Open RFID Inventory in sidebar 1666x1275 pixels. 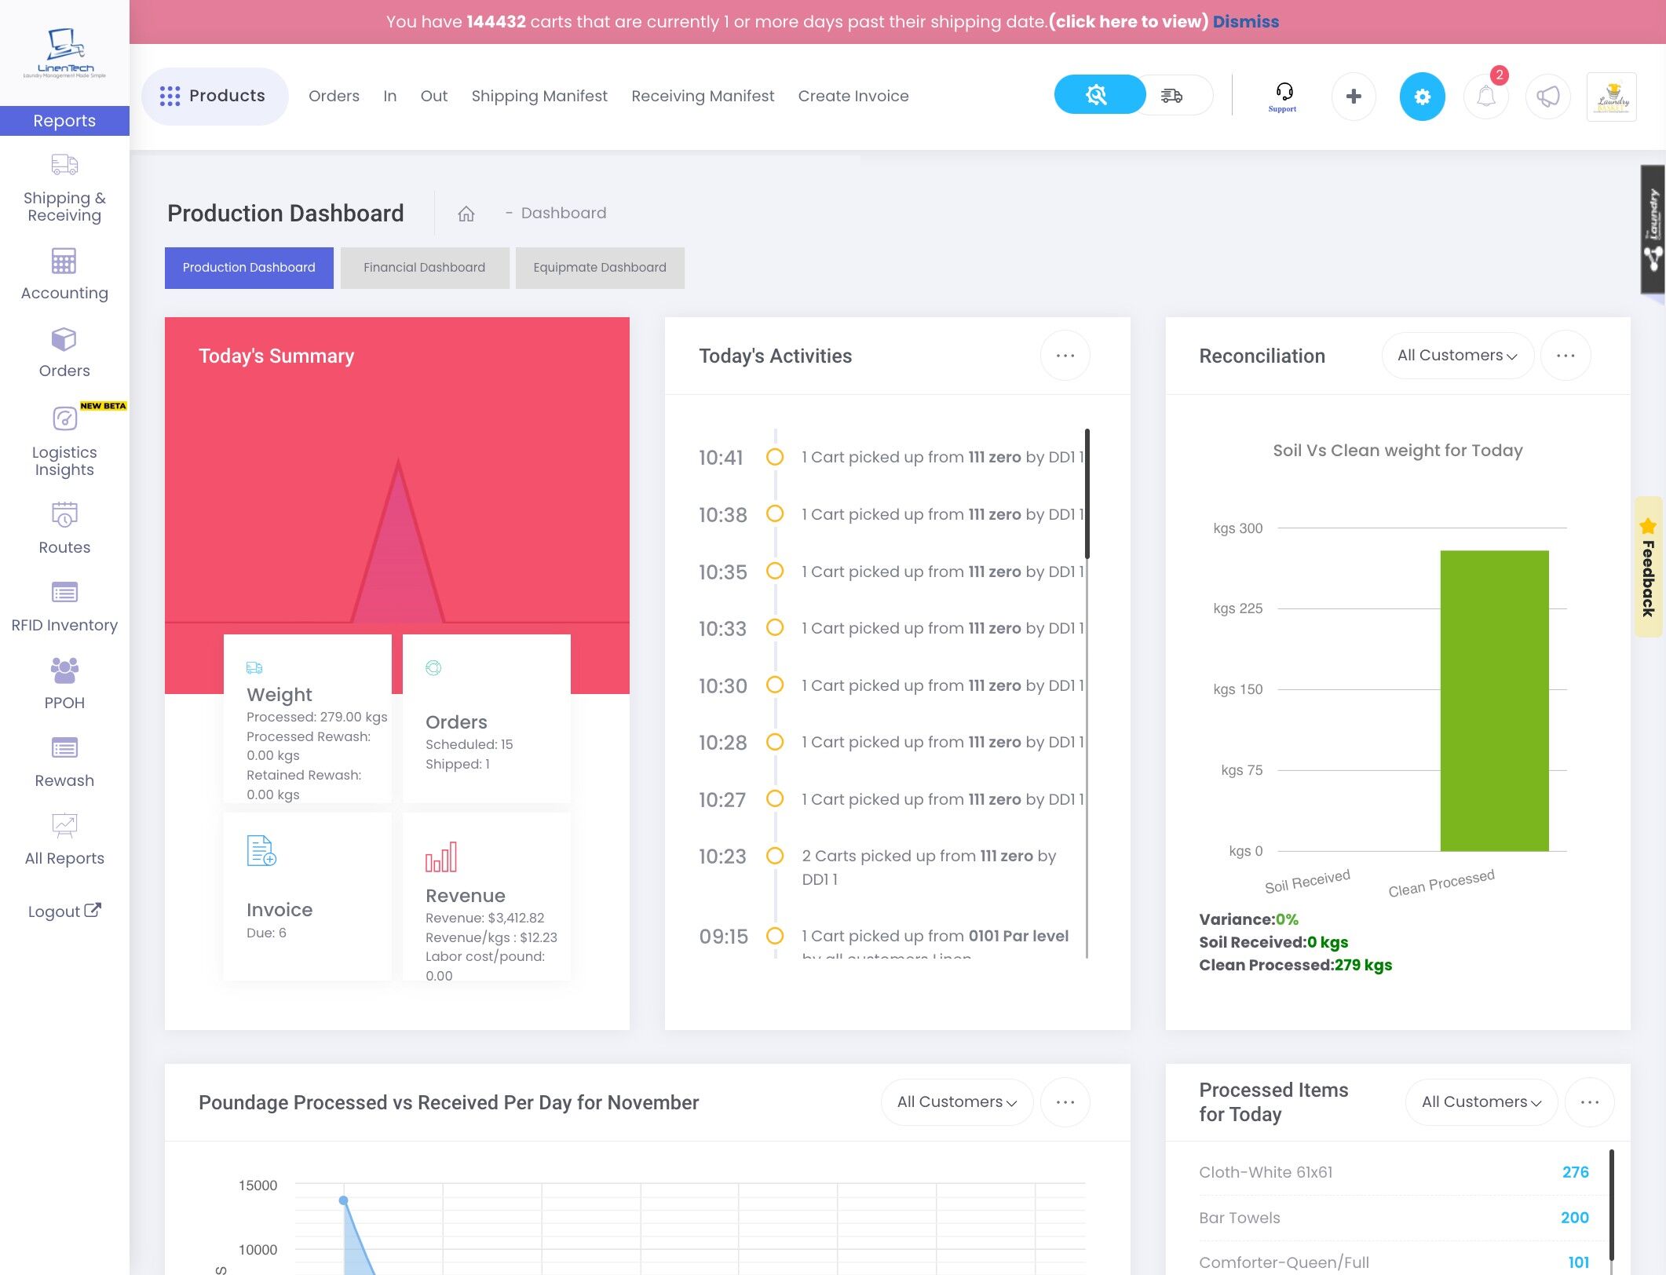[64, 606]
